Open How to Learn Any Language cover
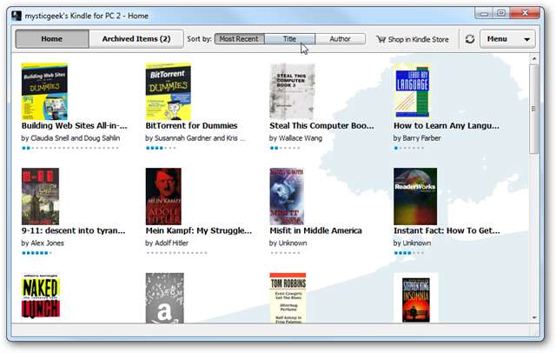The image size is (556, 353). click(x=412, y=90)
